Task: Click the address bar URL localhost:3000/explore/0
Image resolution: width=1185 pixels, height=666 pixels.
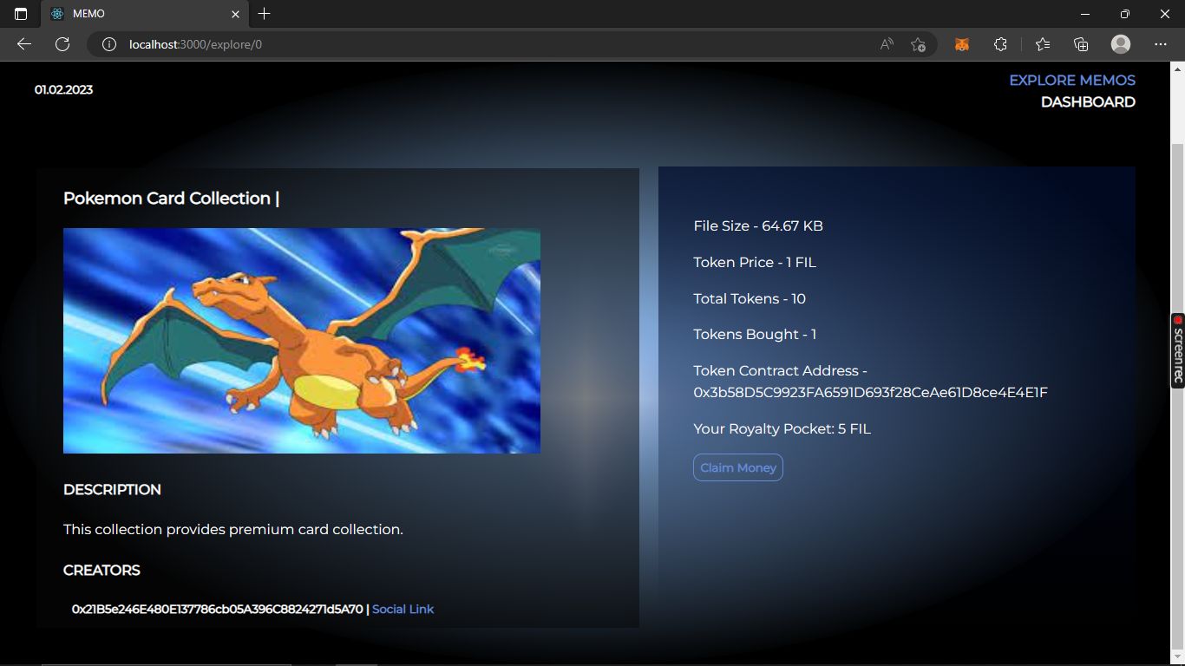Action: (195, 44)
